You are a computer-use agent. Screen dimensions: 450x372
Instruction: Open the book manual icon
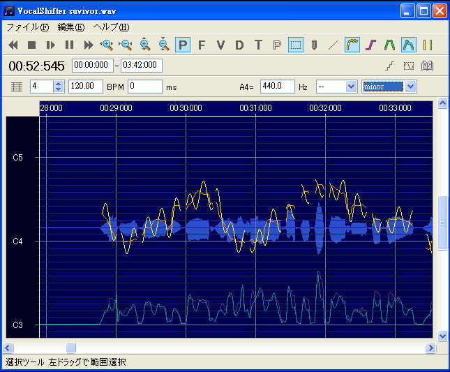428,66
